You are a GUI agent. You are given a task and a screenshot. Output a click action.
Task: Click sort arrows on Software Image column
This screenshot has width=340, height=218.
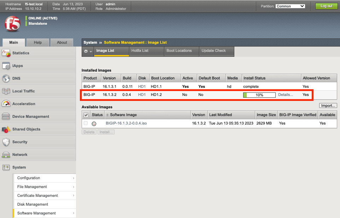(x=107, y=115)
